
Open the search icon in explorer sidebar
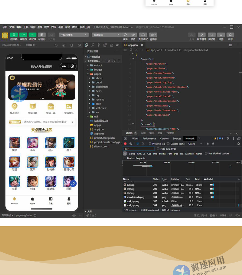93,45
